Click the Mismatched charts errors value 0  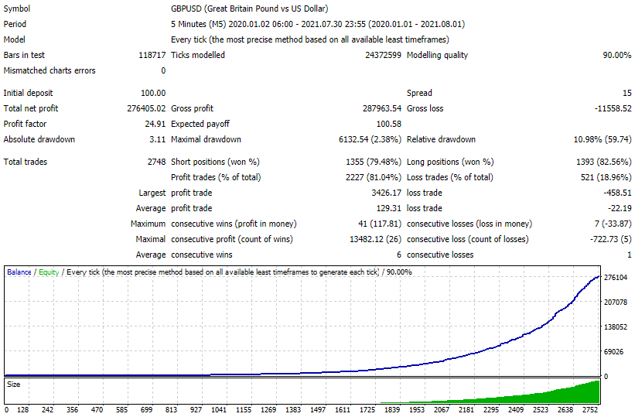coord(163,70)
